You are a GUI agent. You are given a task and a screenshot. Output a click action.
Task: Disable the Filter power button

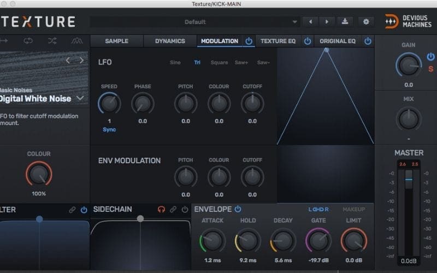[x=84, y=210]
